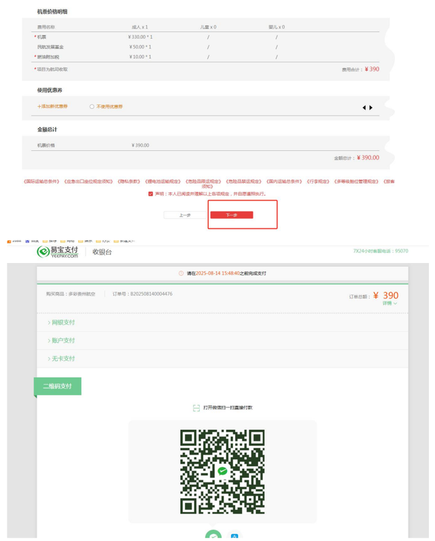Click the WeChat logo inside the QR code

point(222,470)
